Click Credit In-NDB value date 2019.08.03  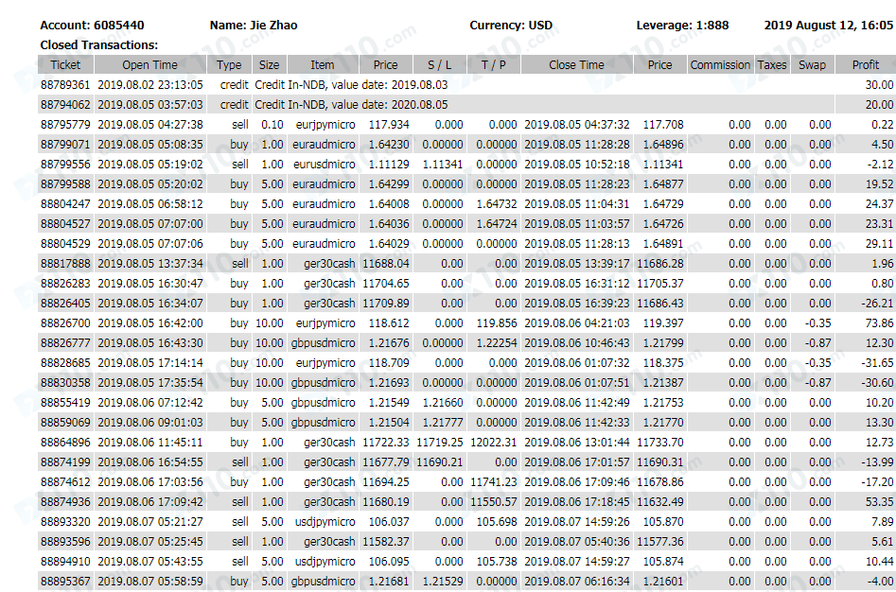[351, 84]
